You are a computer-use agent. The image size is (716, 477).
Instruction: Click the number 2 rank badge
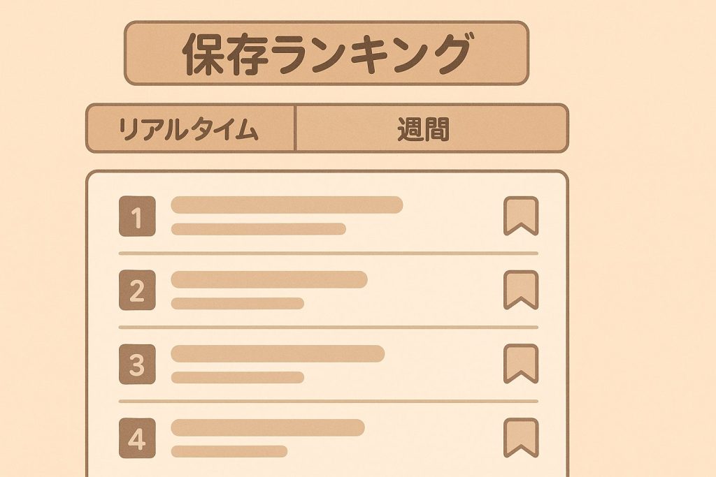[x=137, y=291]
